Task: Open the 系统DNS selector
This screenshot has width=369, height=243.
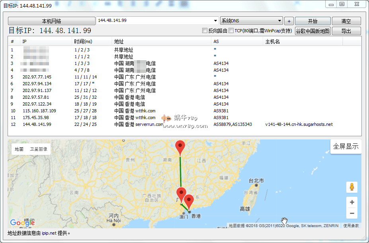Action: tap(251, 21)
